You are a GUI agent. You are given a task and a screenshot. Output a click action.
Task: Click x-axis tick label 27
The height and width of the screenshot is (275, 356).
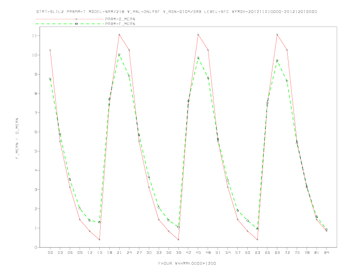[139, 253]
